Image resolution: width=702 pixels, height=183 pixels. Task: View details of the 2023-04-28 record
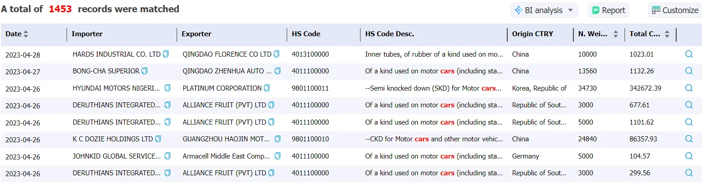point(689,54)
